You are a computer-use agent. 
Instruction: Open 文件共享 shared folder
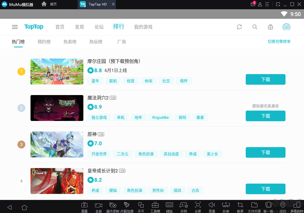click(x=254, y=207)
